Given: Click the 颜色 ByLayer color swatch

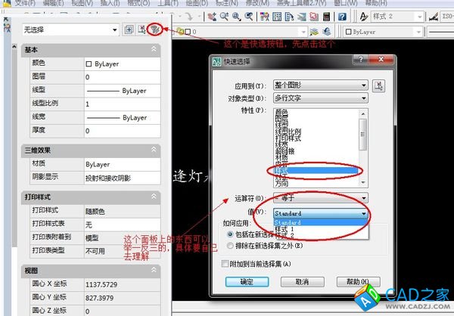Looking at the screenshot, I should (x=88, y=64).
